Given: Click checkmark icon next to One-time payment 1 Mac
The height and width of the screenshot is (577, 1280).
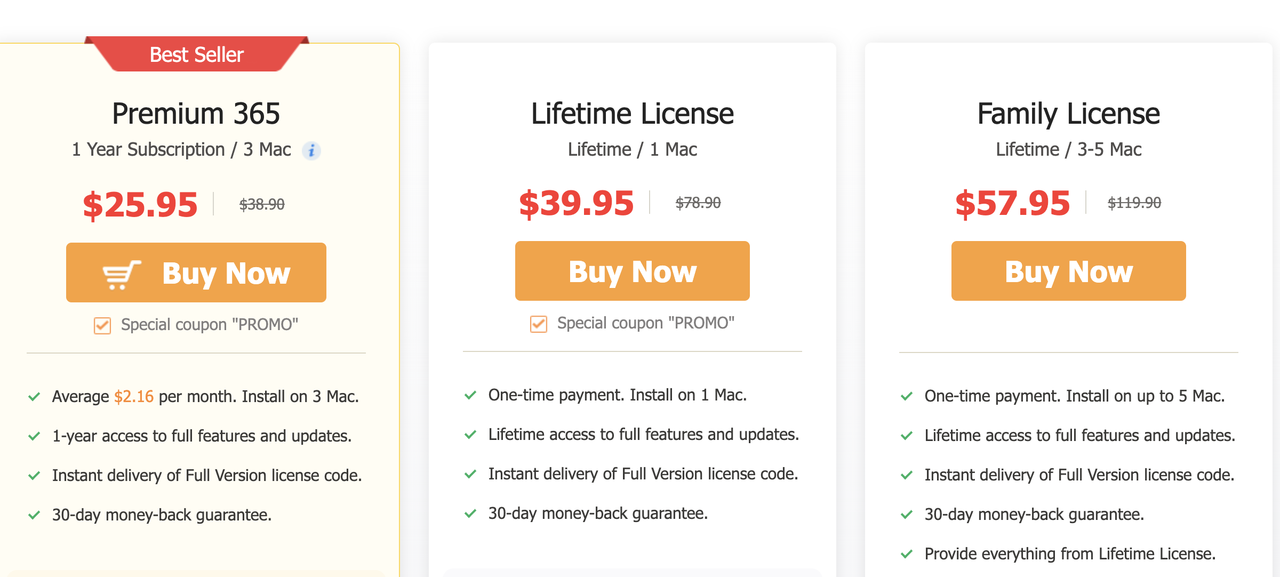Looking at the screenshot, I should [x=470, y=395].
